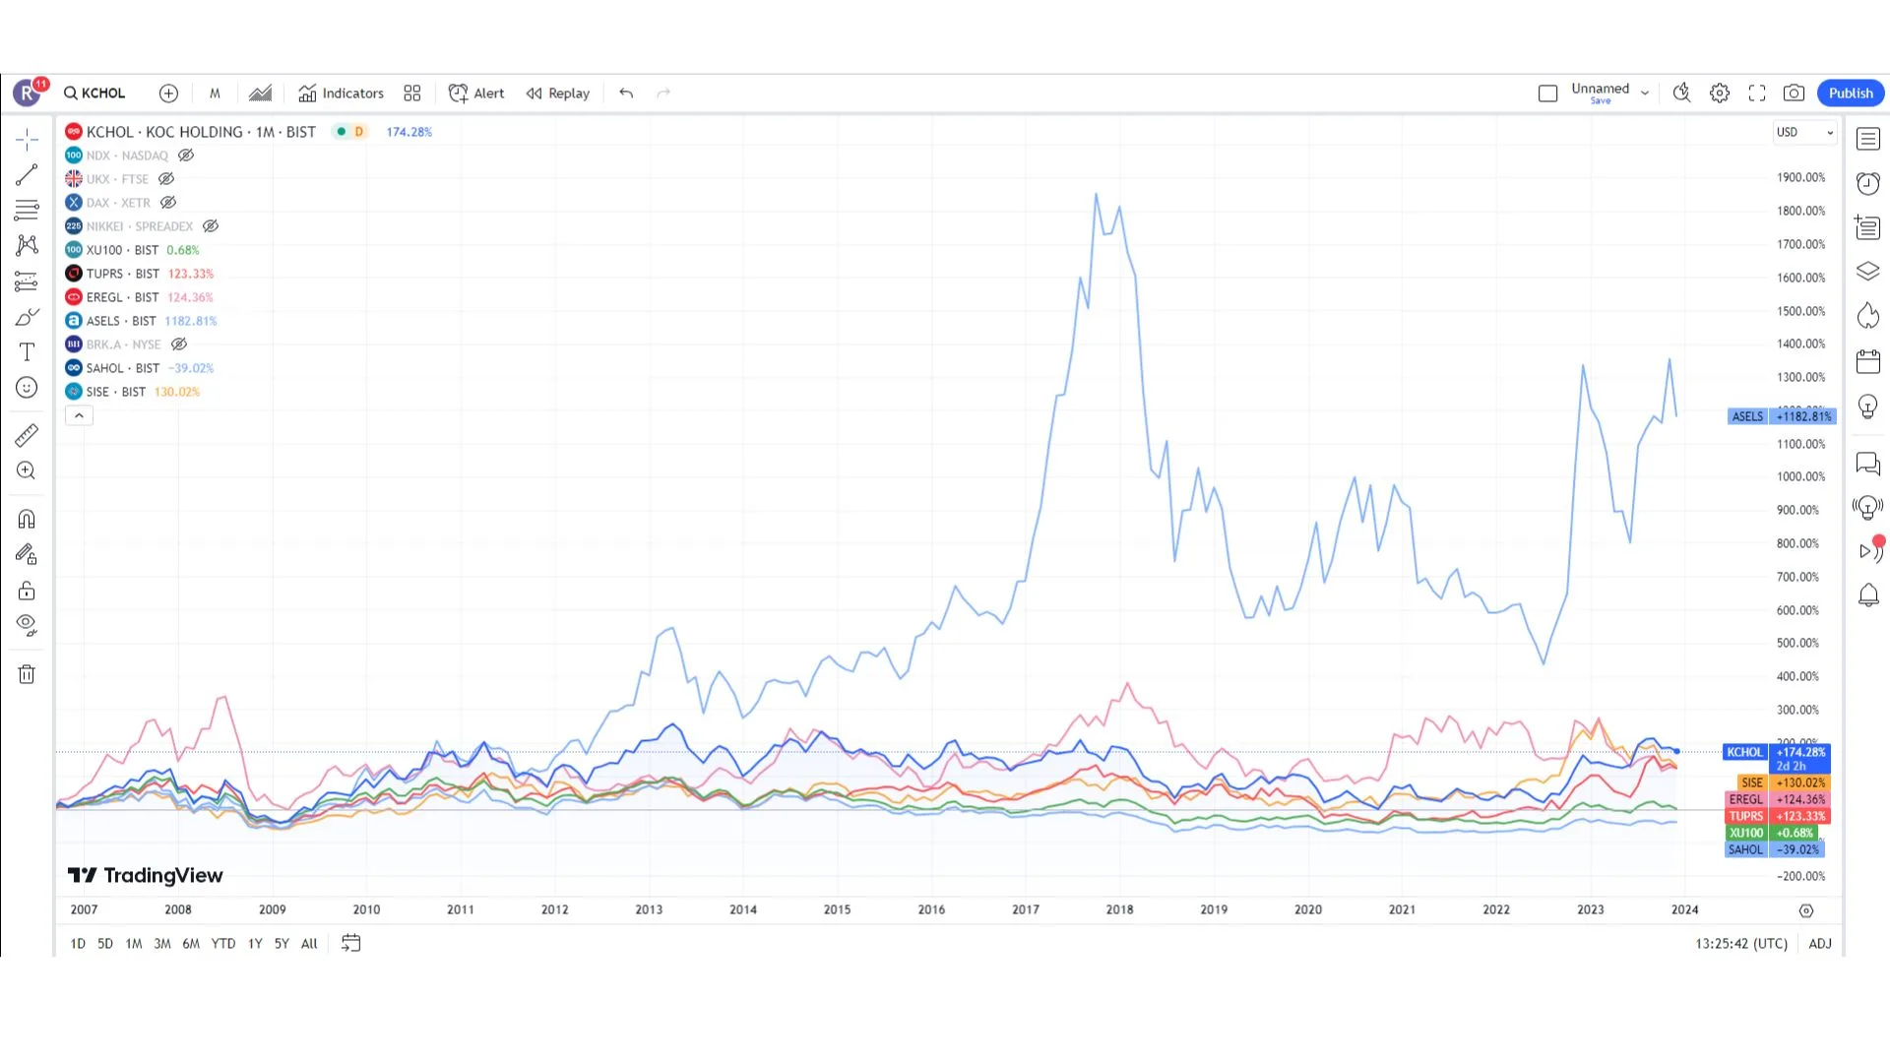The image size is (1890, 1063).
Task: Show the hidden DAX XETR series
Action: [168, 203]
